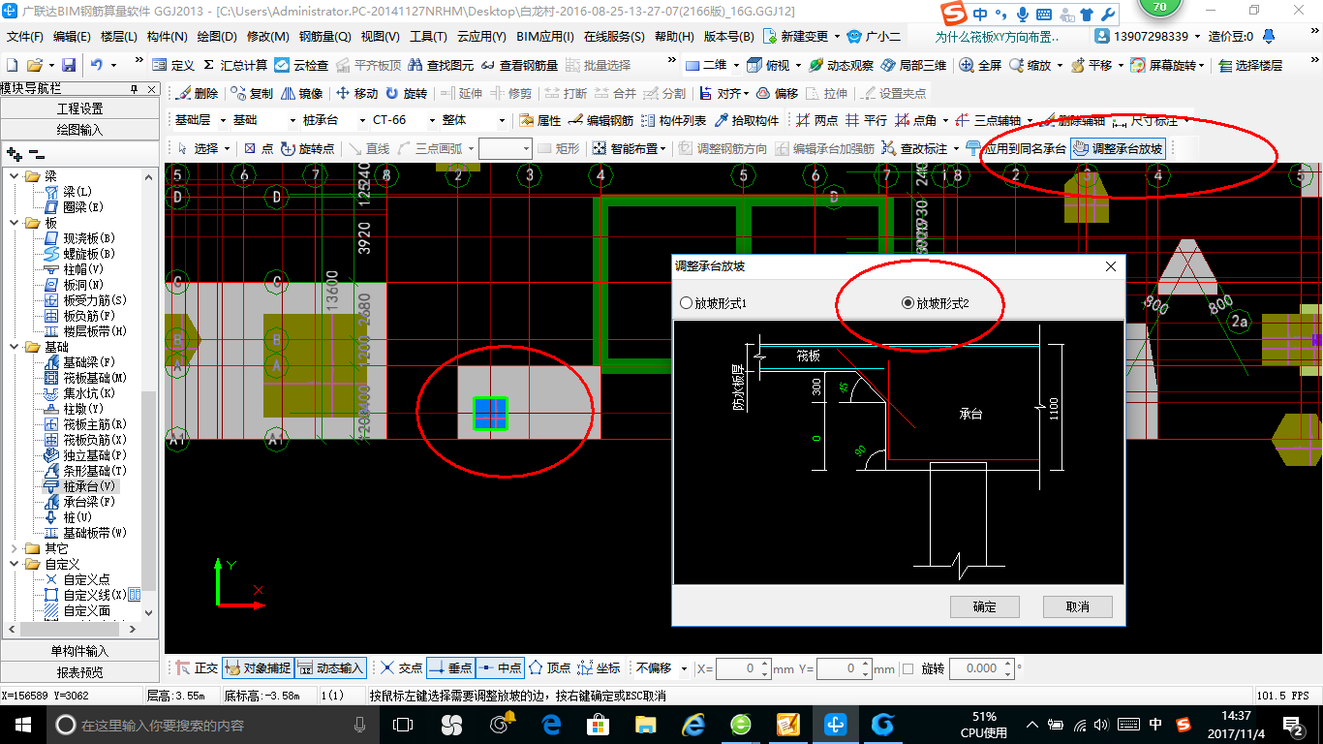Click the 旋转 rotate tool
Image resolution: width=1323 pixels, height=744 pixels.
pyautogui.click(x=406, y=93)
